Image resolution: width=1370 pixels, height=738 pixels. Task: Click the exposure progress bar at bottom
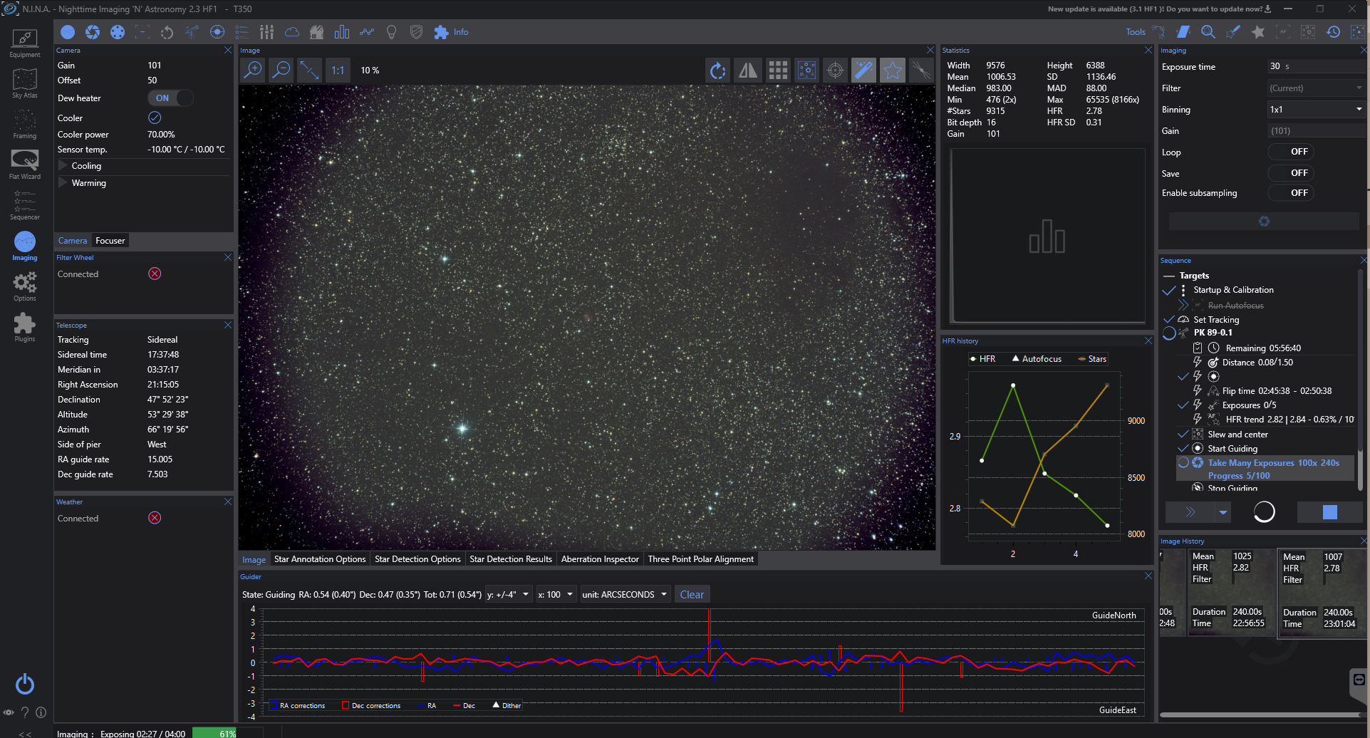click(227, 733)
